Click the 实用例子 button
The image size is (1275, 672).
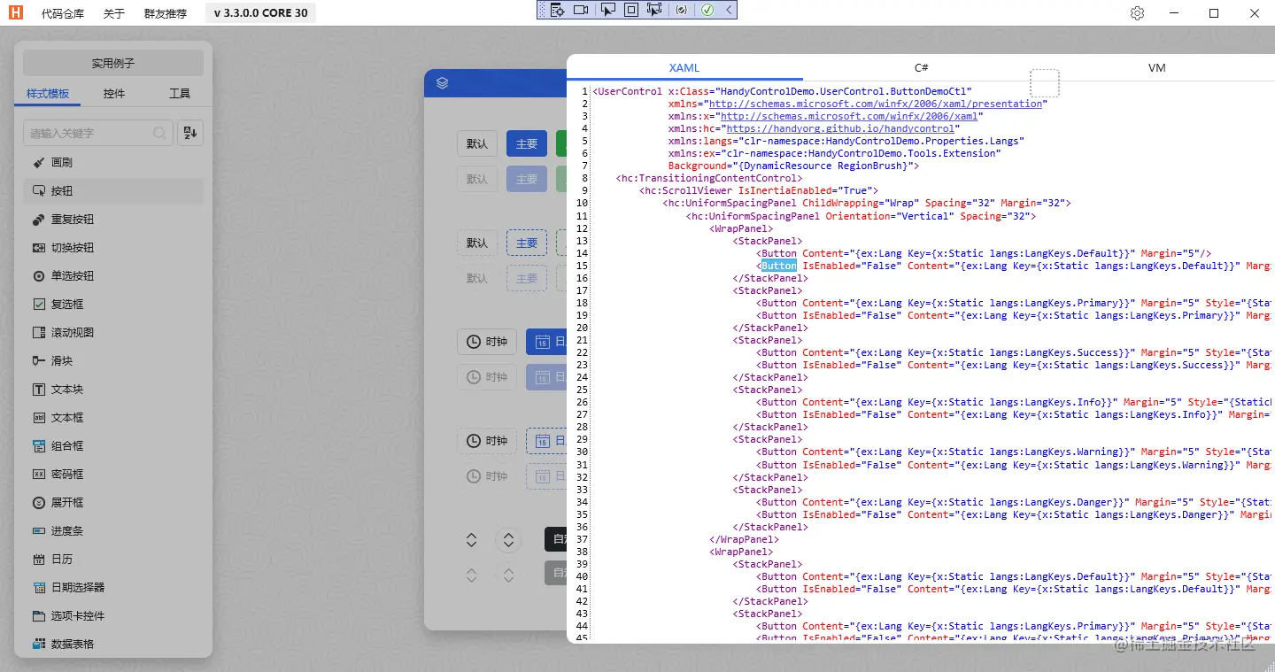(x=113, y=64)
